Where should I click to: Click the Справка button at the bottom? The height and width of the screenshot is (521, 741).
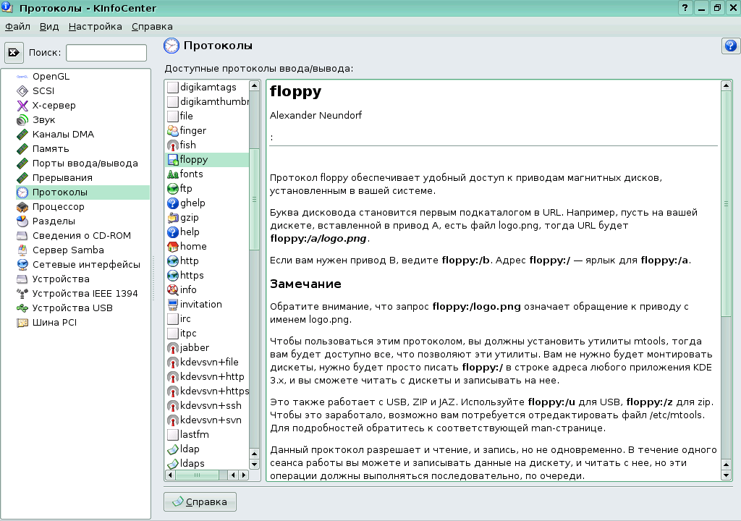[x=198, y=501]
